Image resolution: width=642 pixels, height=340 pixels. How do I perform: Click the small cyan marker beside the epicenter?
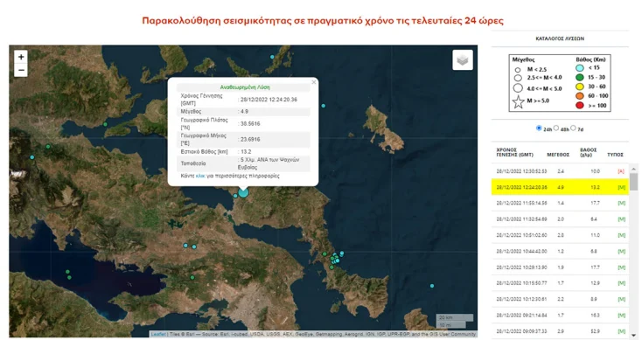coord(235,196)
